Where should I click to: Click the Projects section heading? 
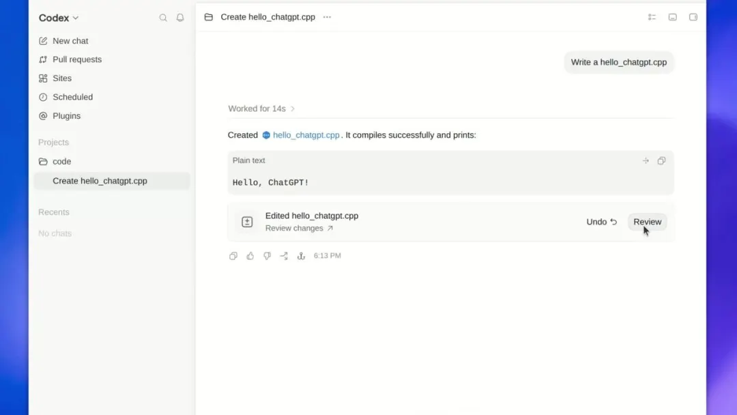pos(54,143)
